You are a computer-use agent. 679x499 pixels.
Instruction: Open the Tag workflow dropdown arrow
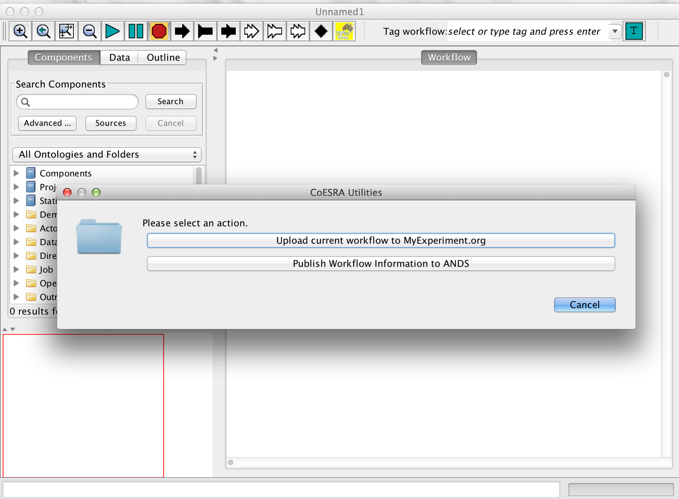[615, 31]
